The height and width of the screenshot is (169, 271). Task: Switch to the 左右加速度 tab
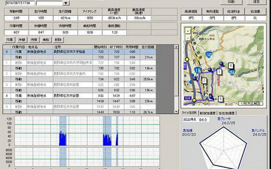(x=227, y=113)
